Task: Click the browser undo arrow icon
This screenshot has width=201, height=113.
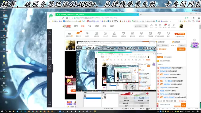Action: pos(193,18)
